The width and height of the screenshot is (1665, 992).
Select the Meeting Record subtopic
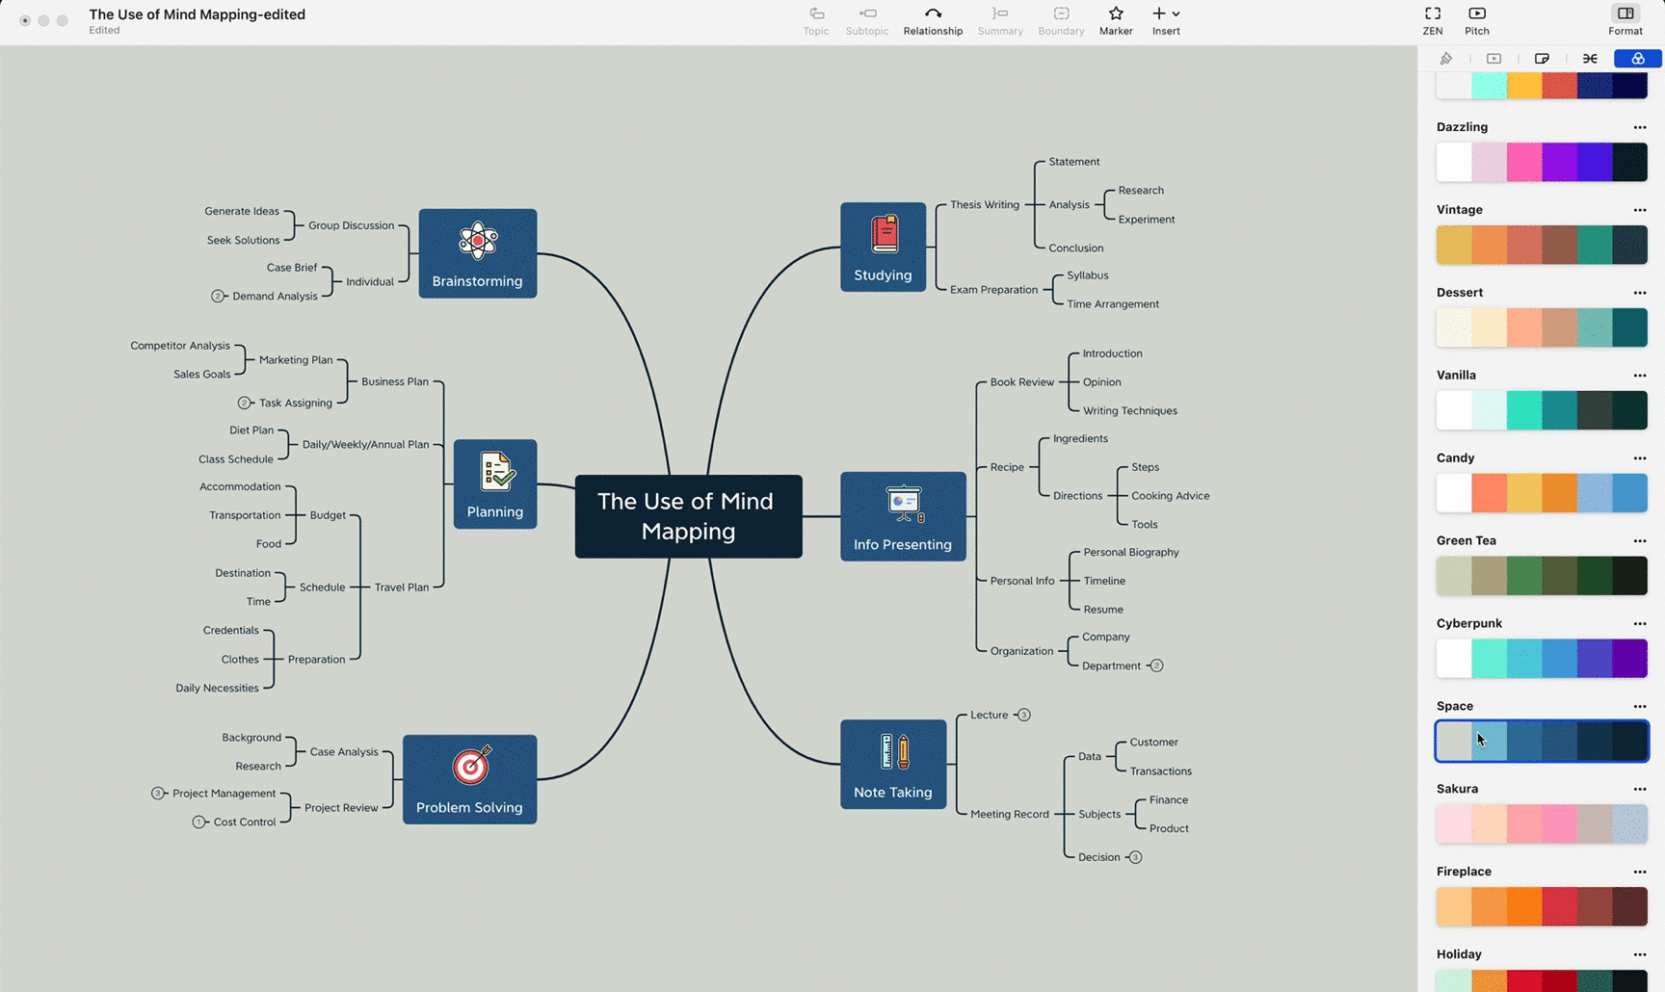pos(1010,814)
